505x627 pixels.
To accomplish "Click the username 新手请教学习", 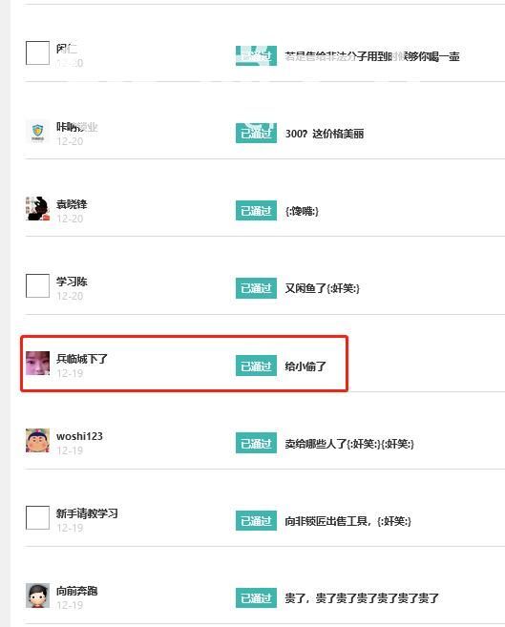I will (x=87, y=513).
